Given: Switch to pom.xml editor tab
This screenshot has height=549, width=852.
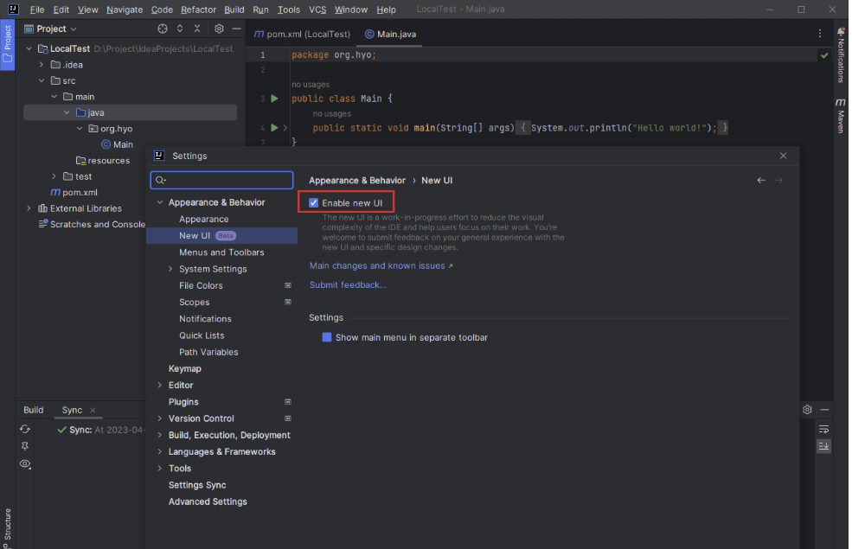Looking at the screenshot, I should (x=303, y=35).
